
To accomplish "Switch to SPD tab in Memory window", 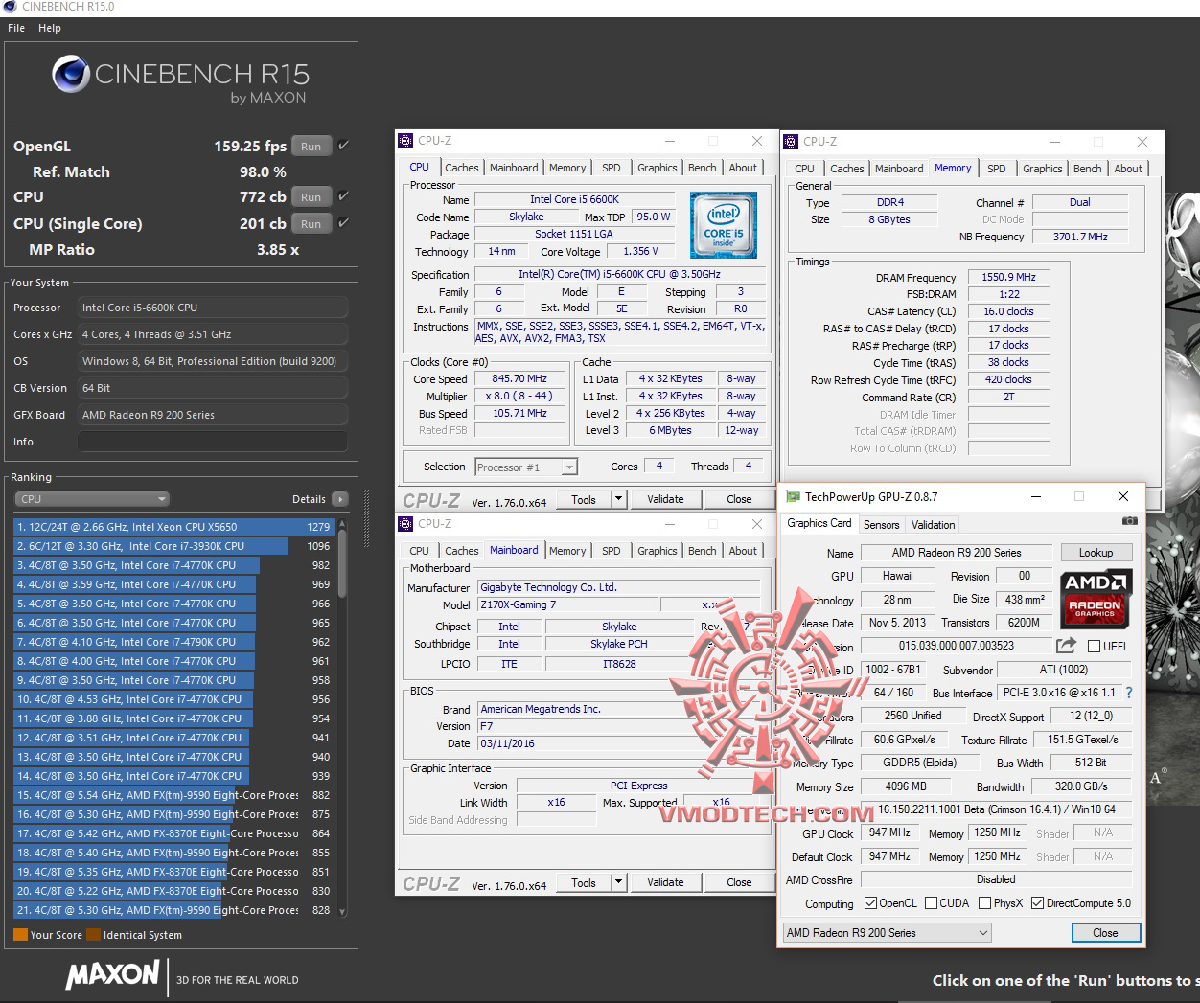I will (997, 169).
